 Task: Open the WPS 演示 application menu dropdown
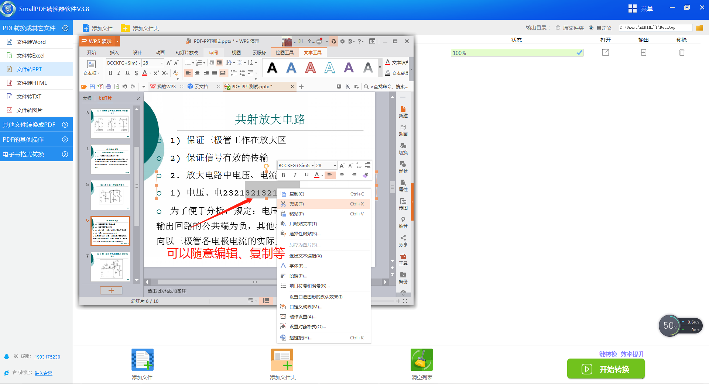tap(117, 41)
